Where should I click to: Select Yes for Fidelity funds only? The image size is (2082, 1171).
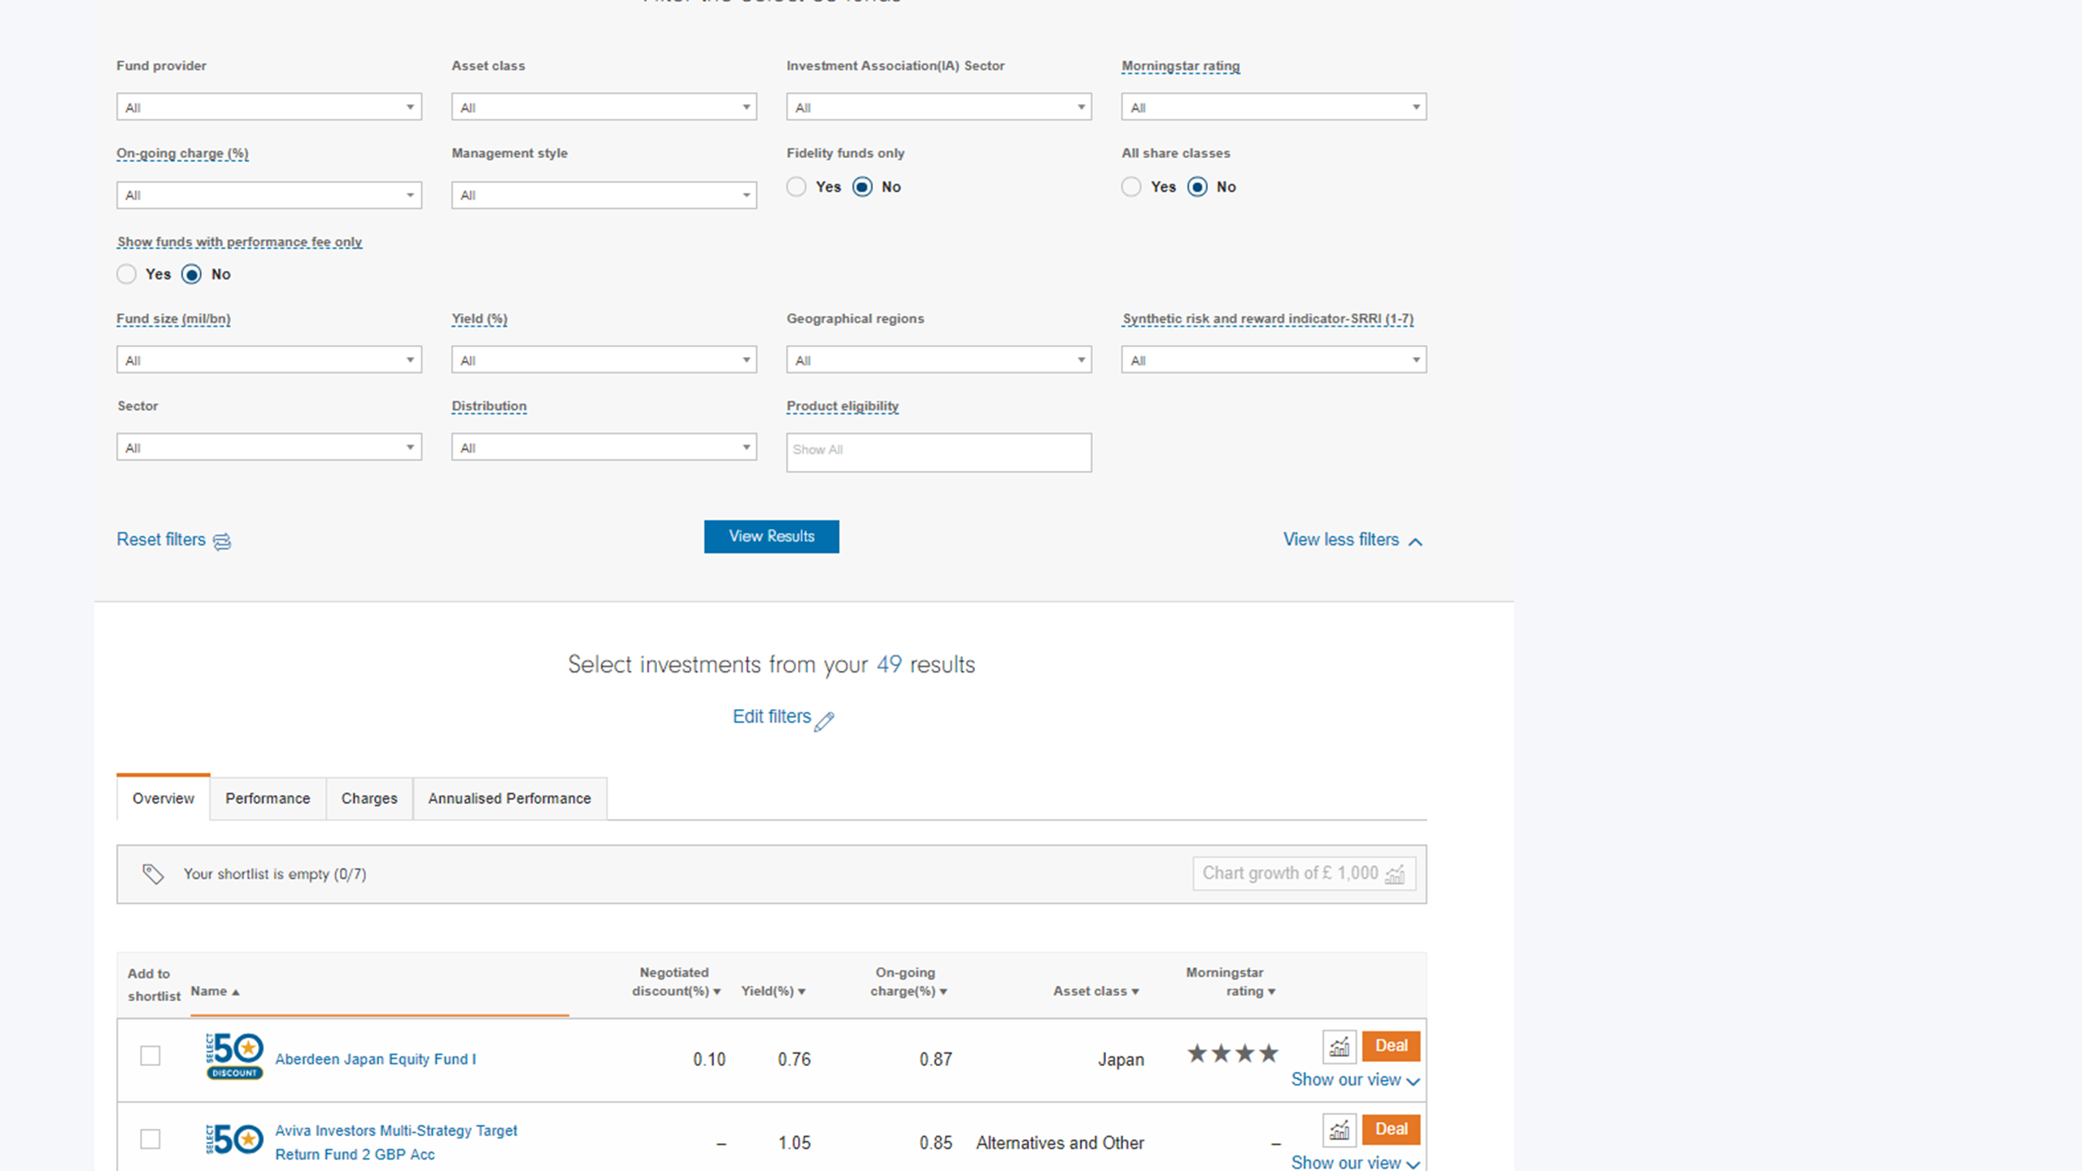[796, 187]
